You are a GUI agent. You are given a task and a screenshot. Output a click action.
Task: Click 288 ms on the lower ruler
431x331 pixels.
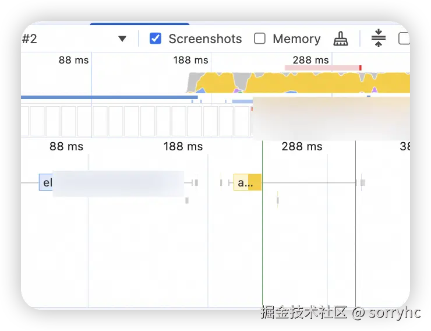(302, 146)
